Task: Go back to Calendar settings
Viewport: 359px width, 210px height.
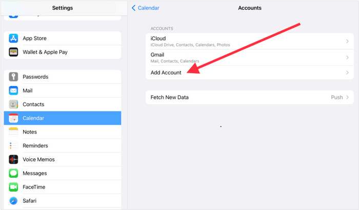Action: (145, 8)
